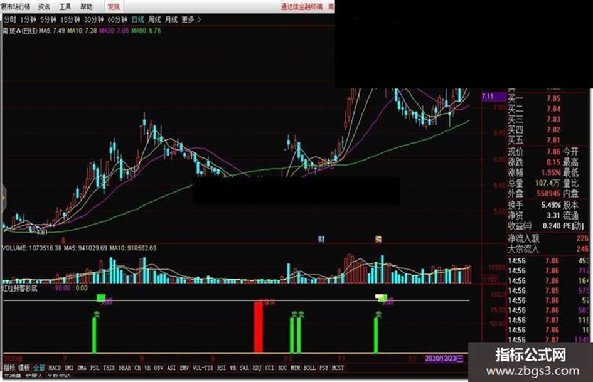The image size is (593, 382).
Task: Open the 模板 template tab
Action: [x=24, y=368]
